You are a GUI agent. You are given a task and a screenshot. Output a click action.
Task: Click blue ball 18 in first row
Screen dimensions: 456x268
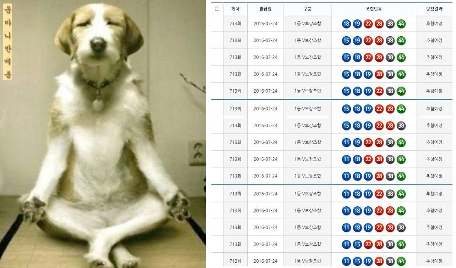coord(346,24)
